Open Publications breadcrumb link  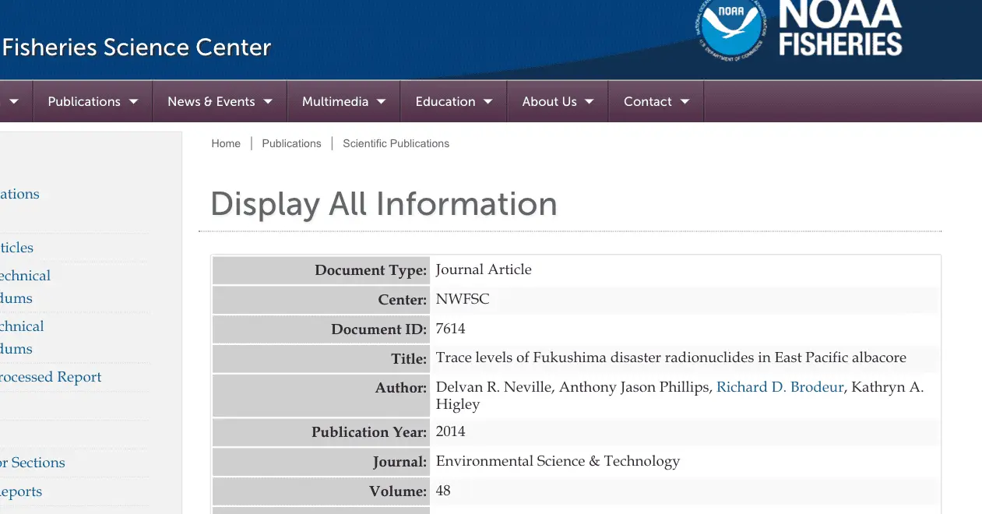coord(291,143)
